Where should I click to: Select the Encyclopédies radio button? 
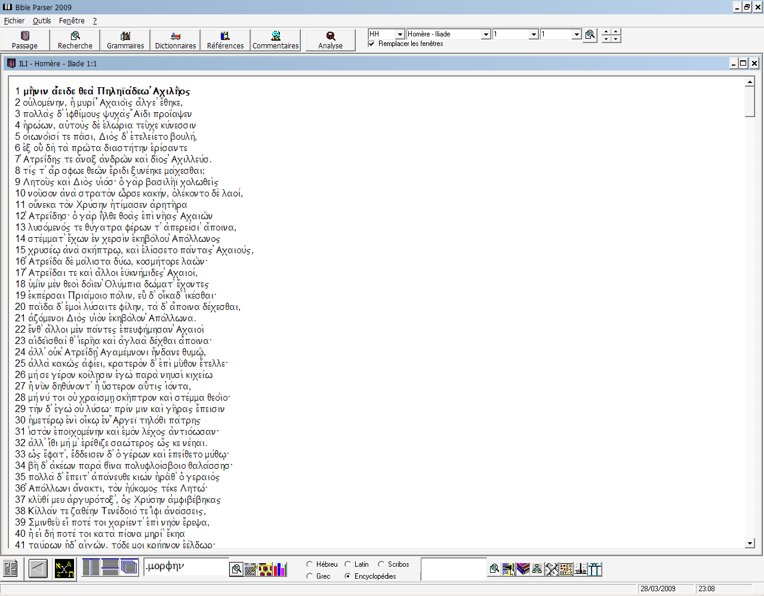pos(348,576)
